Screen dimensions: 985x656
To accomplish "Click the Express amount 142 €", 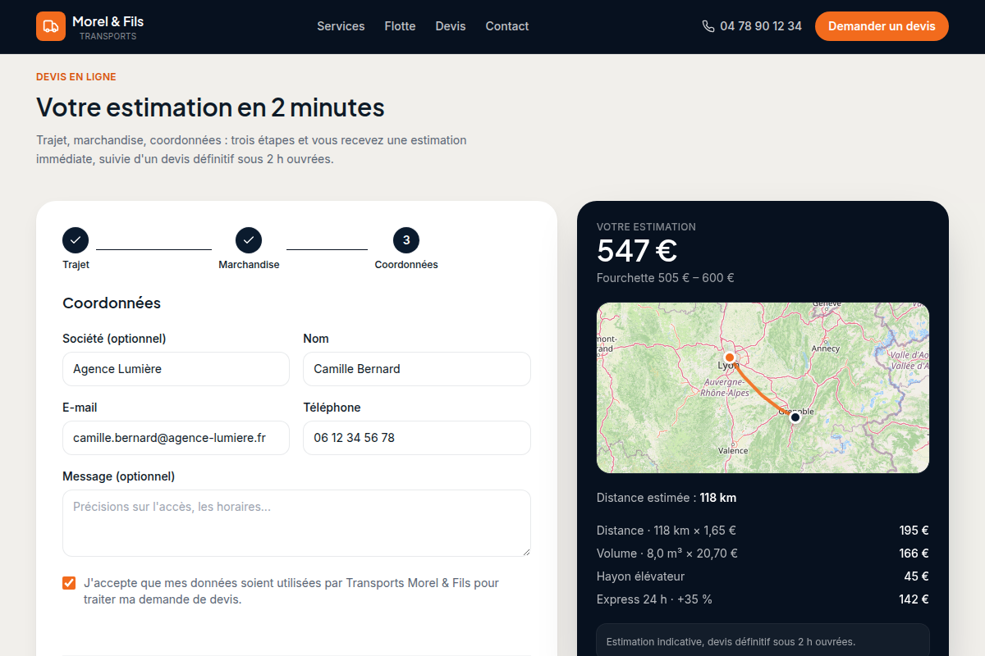I will (914, 599).
